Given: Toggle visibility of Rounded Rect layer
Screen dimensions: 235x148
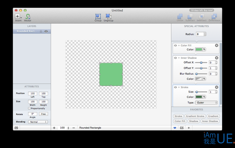Looking at the screenshot, I should [x=46, y=31].
